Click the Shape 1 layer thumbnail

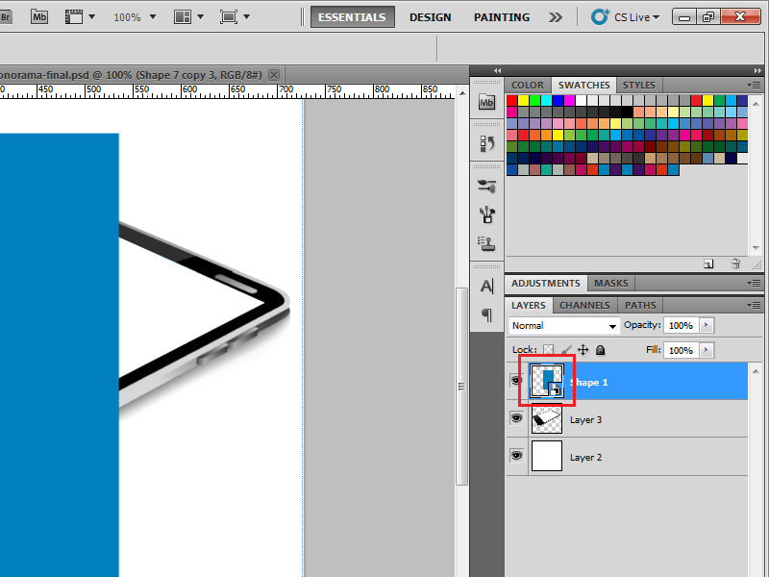point(548,379)
